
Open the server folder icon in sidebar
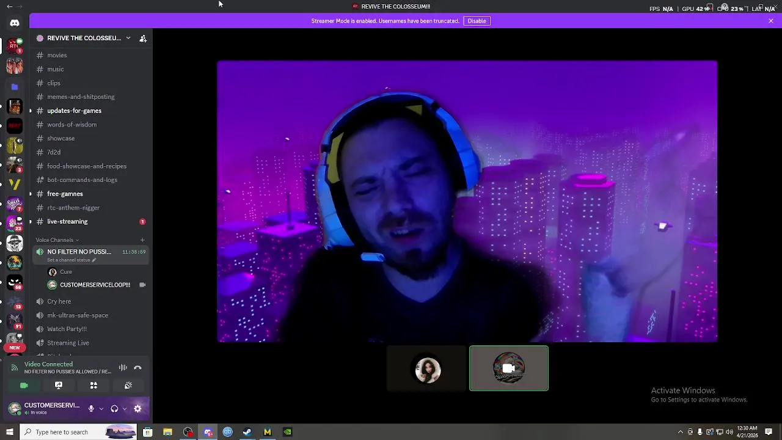15,87
